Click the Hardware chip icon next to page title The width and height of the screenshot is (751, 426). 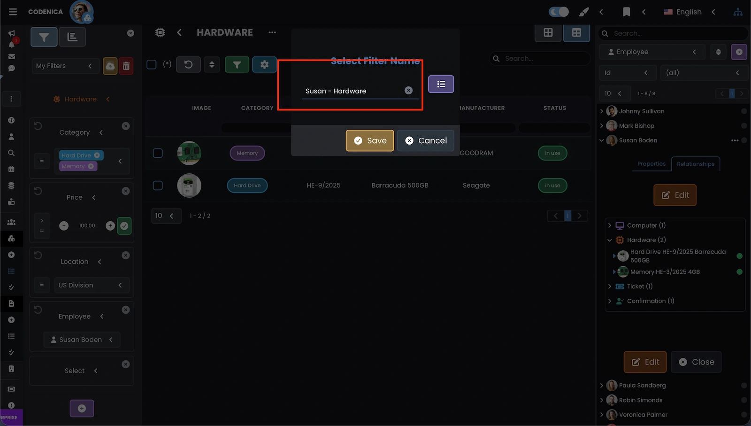point(160,32)
